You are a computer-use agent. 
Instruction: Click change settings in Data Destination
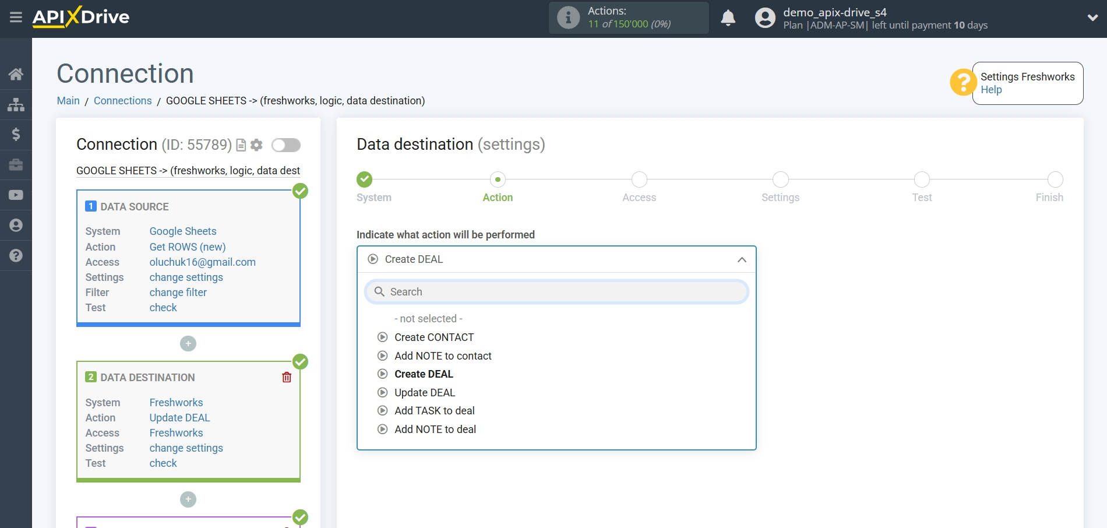coord(186,448)
